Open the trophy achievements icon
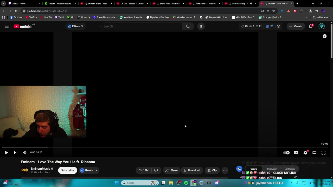 tap(278, 26)
